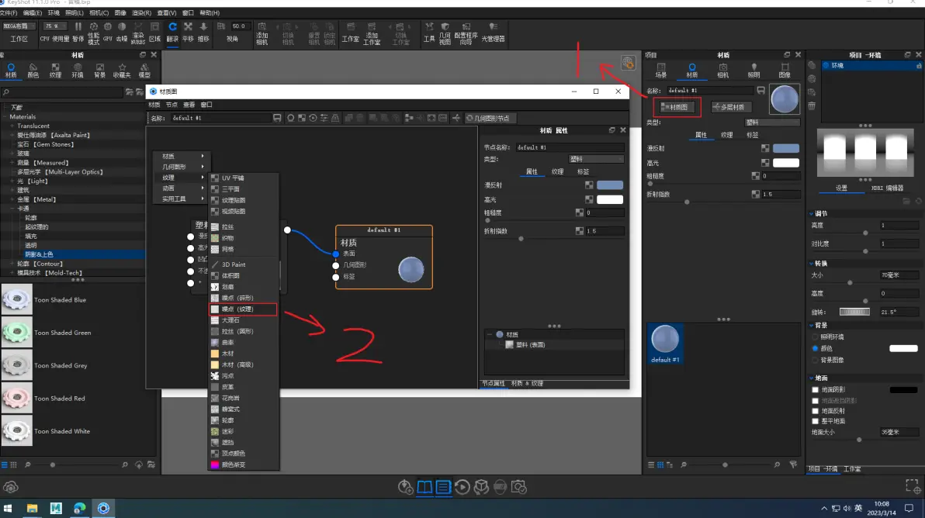Viewport: 925px width, 518px height.
Task: Switch to Textures (纹理) subtab in Material Graph properties
Action: click(x=557, y=171)
